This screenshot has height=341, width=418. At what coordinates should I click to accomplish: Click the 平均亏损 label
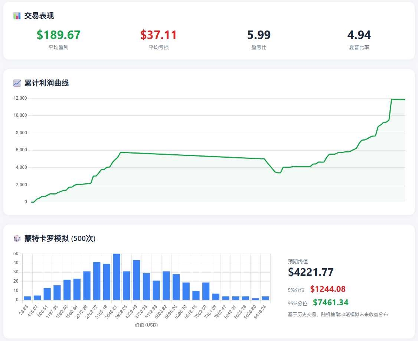click(159, 47)
